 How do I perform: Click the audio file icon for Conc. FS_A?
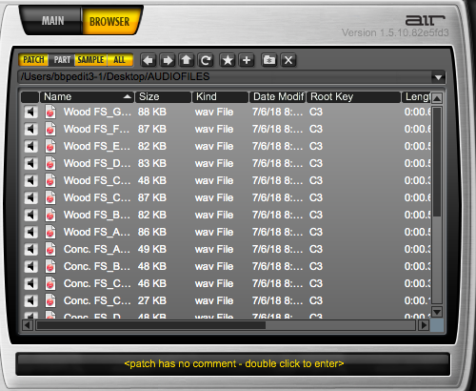pyautogui.click(x=50, y=249)
